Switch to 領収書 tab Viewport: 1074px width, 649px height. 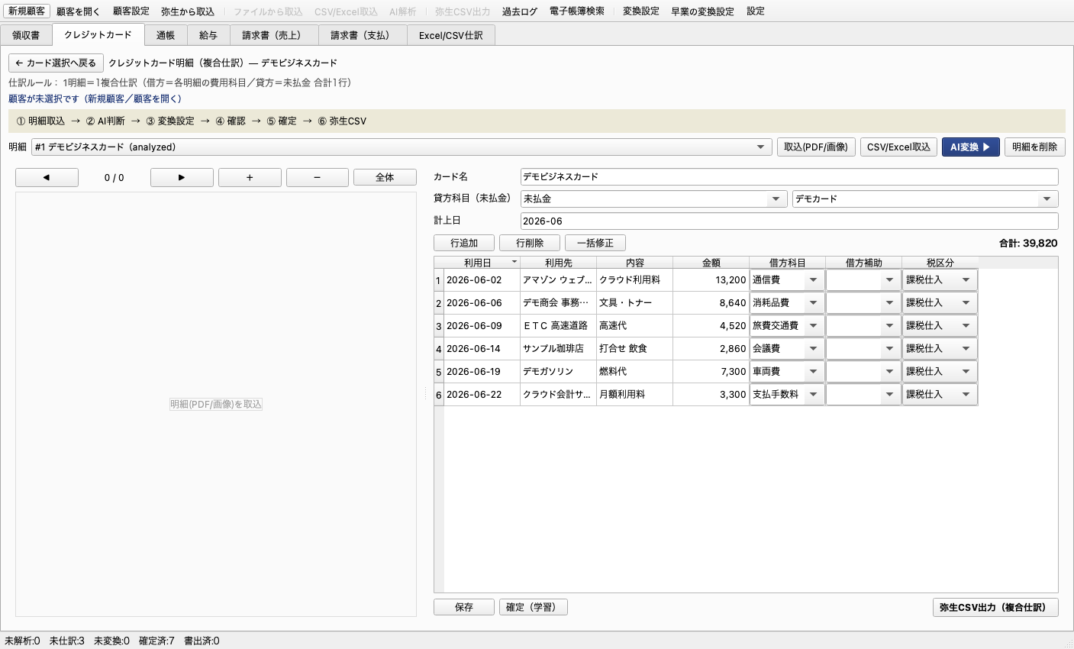click(26, 35)
